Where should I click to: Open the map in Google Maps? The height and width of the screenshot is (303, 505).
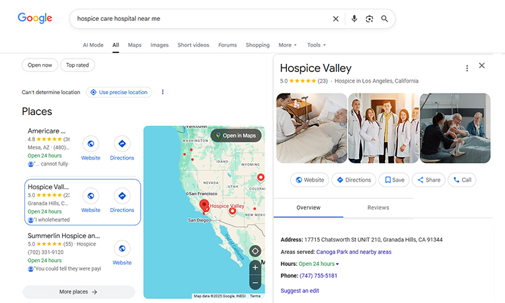[236, 135]
